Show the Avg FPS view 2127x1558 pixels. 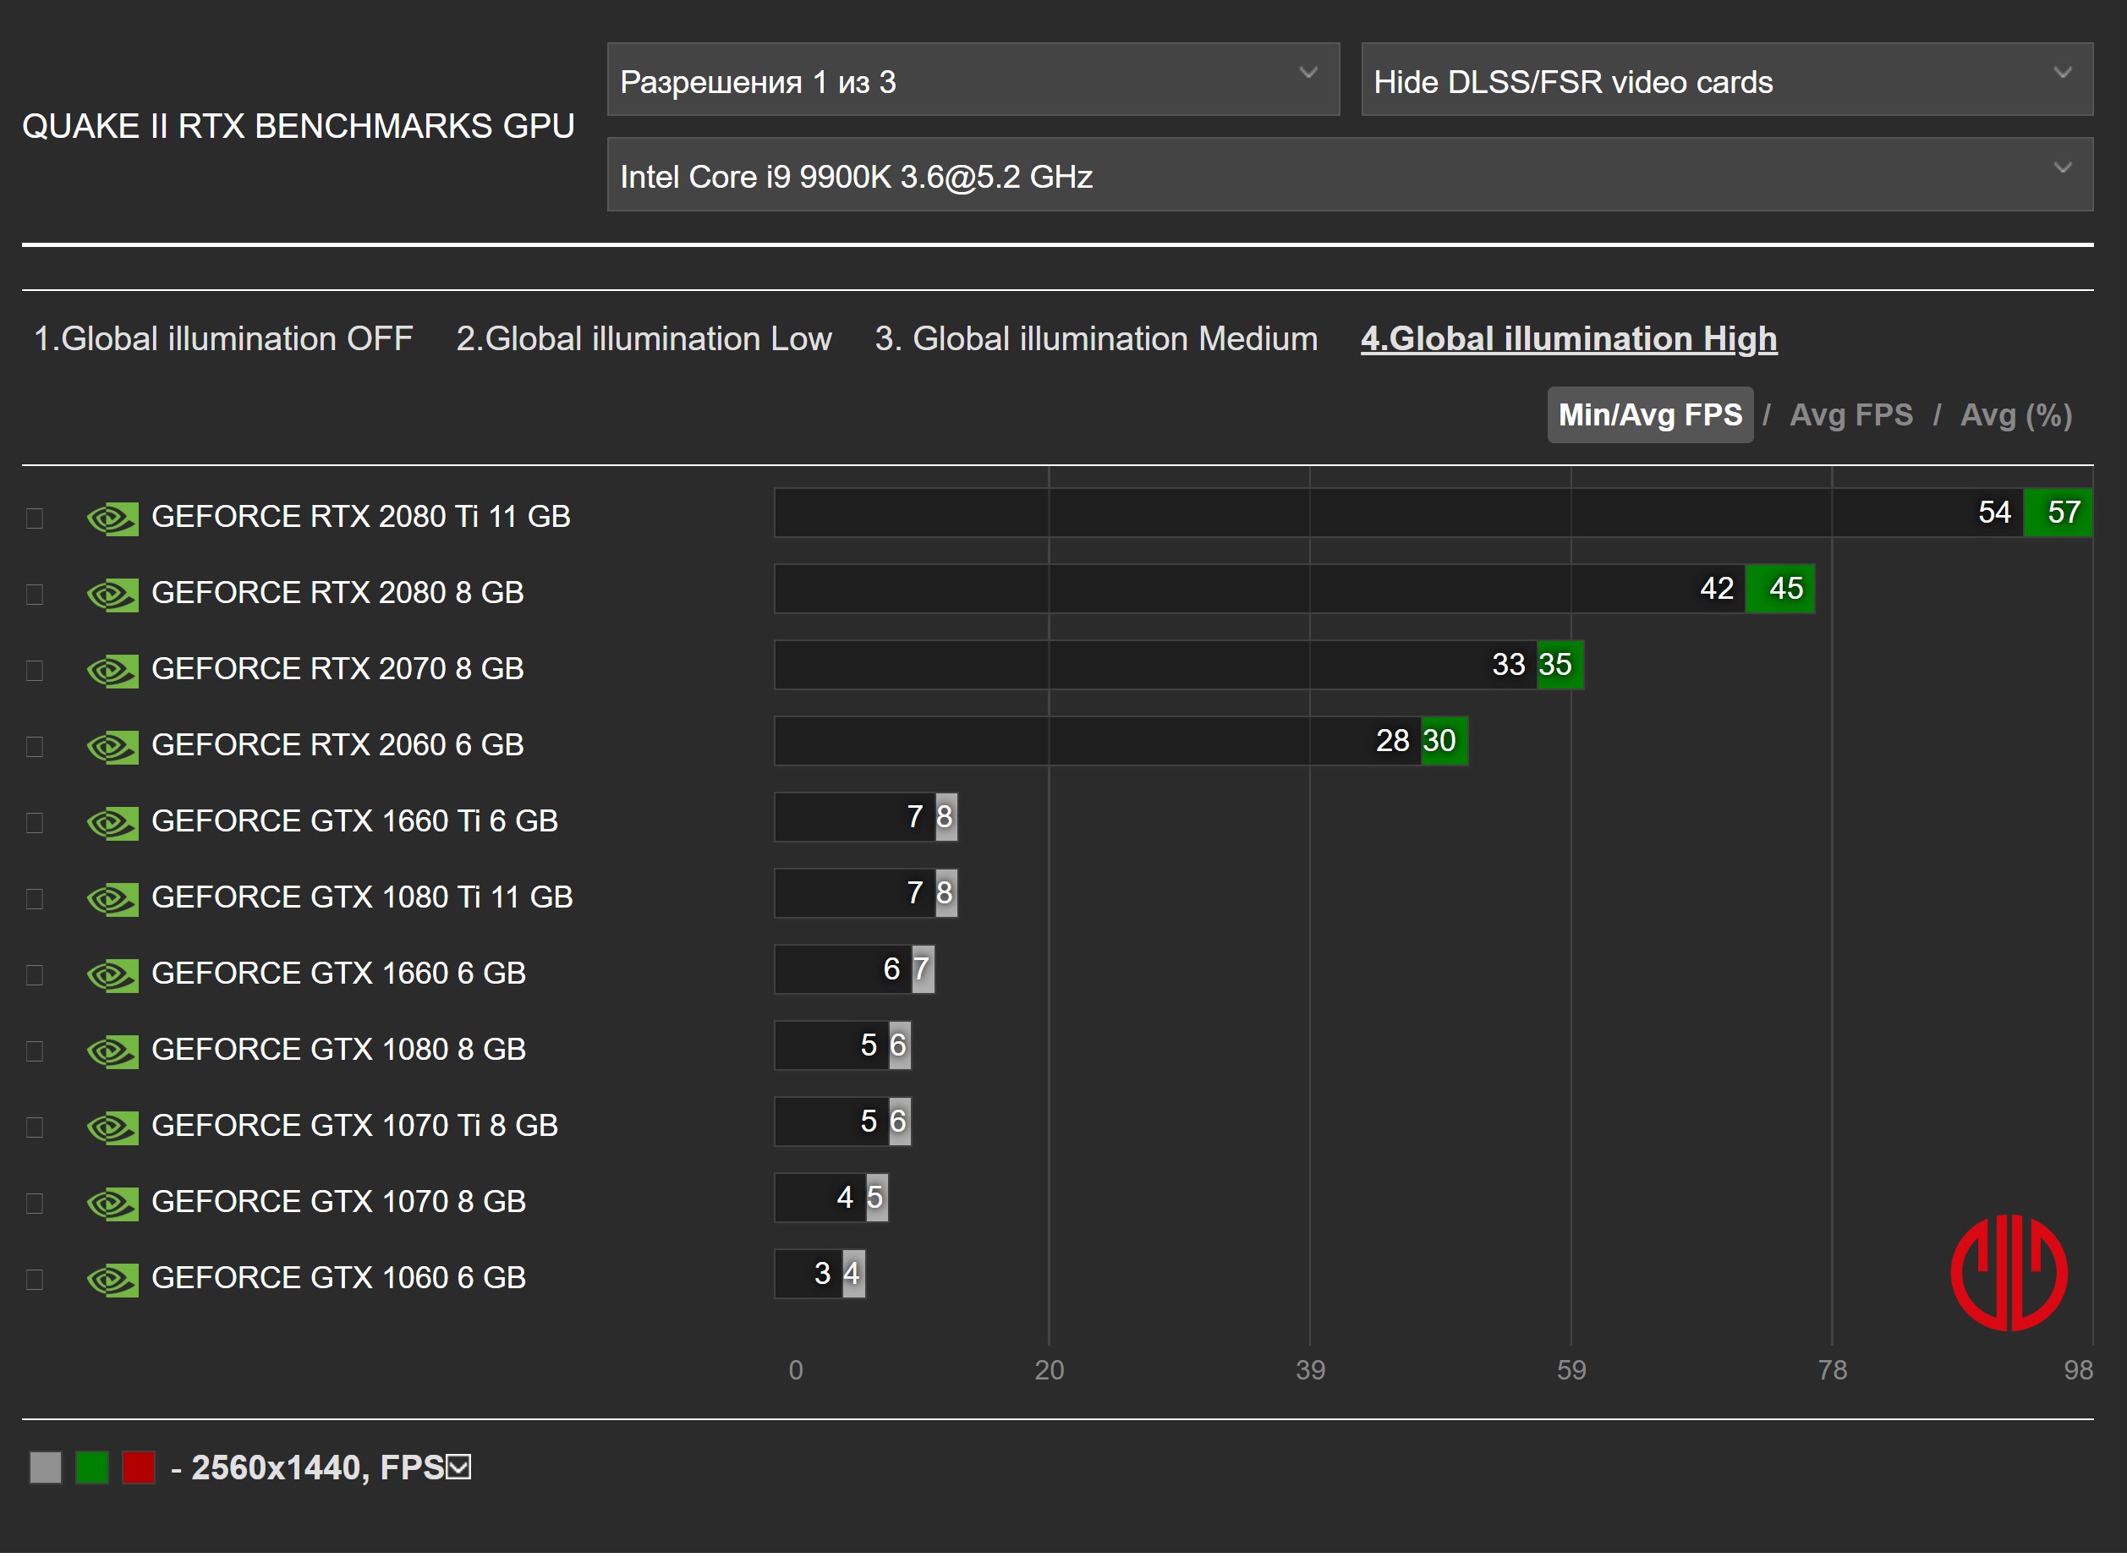pyautogui.click(x=1850, y=415)
